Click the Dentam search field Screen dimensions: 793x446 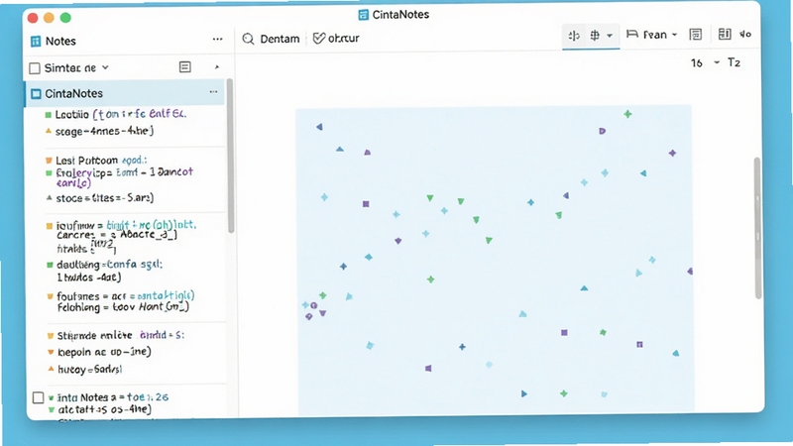tap(271, 39)
